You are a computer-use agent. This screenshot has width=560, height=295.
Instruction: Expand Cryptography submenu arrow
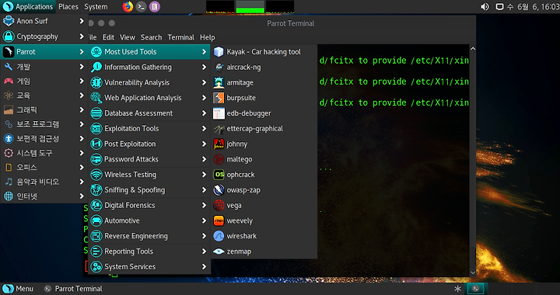[82, 36]
